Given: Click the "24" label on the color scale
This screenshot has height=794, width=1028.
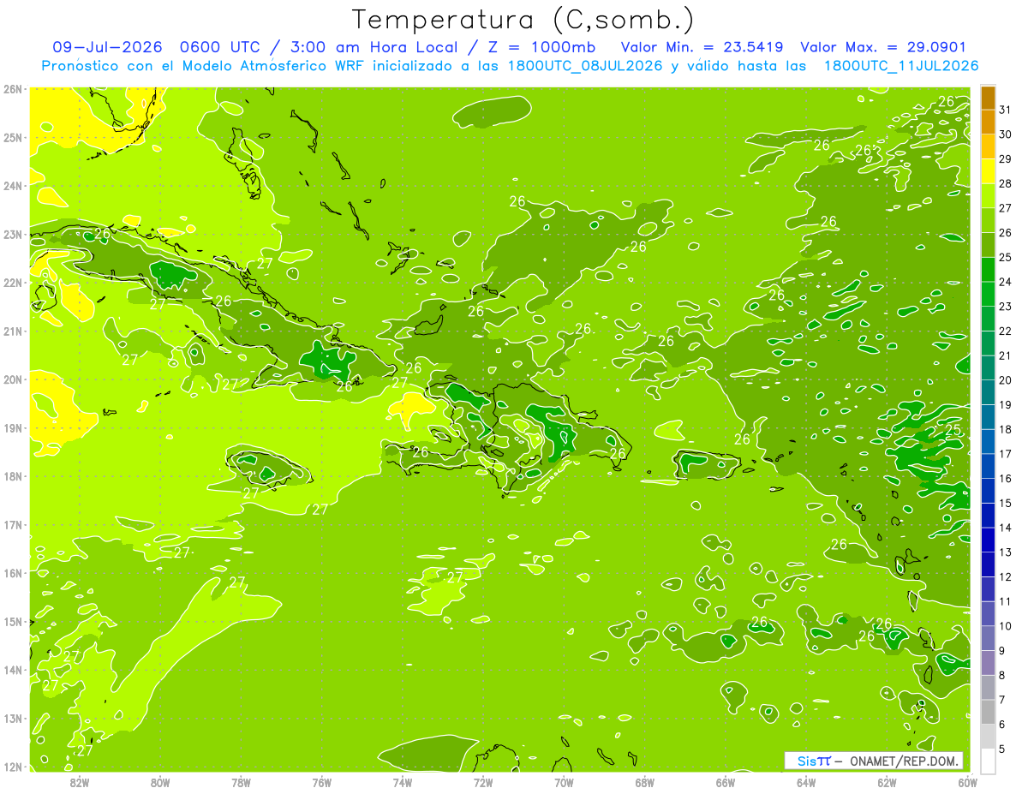Looking at the screenshot, I should 1005,282.
